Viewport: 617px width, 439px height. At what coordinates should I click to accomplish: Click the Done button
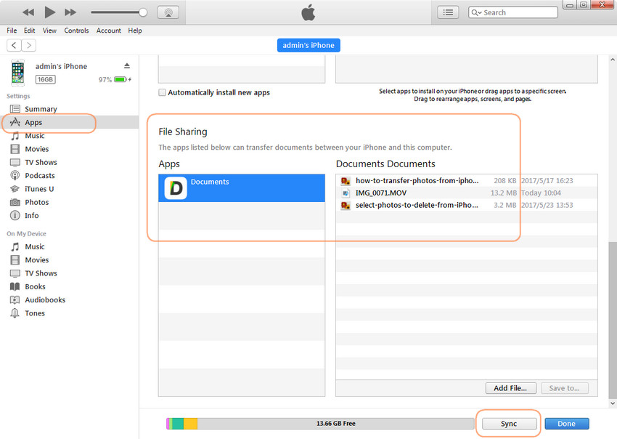click(567, 424)
